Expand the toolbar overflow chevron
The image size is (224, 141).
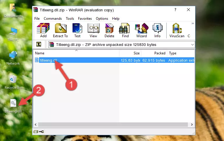pos(193,23)
